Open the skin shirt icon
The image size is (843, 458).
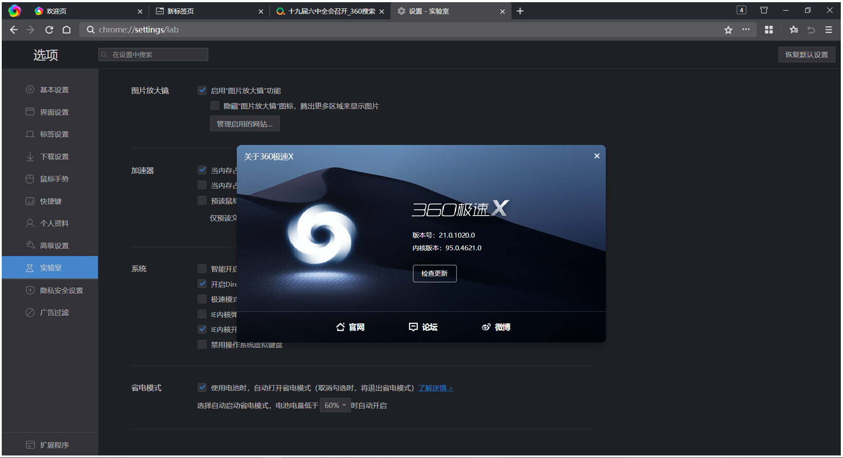tap(764, 10)
